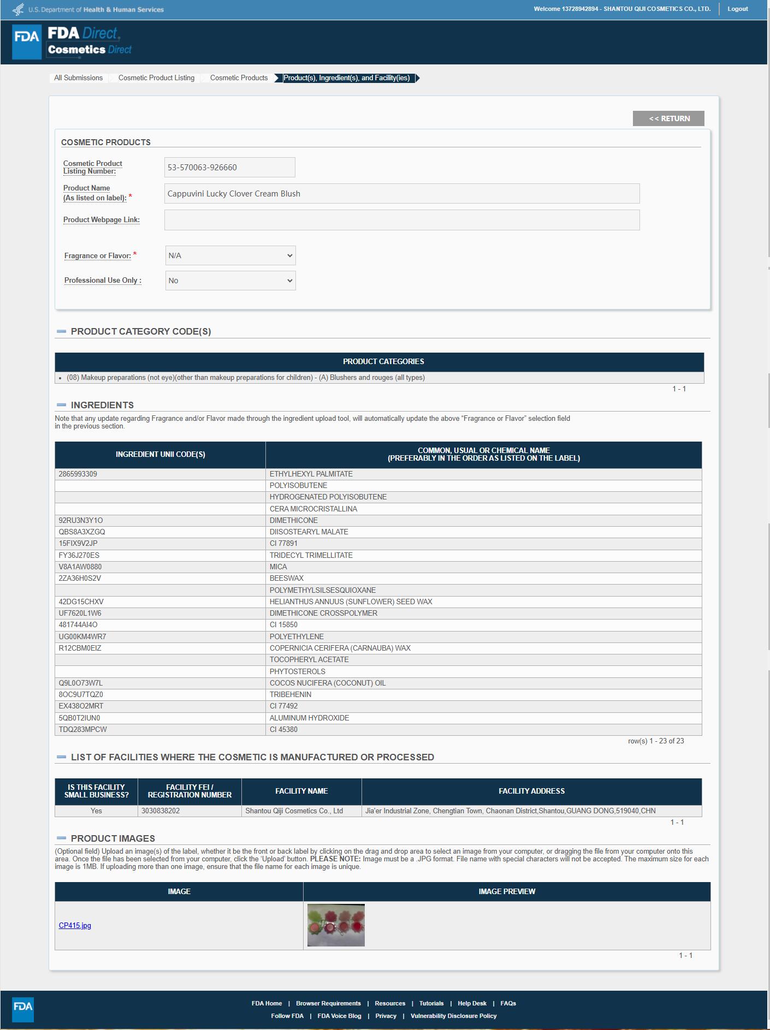
Task: Open the Help Desk footer link
Action: click(472, 1003)
